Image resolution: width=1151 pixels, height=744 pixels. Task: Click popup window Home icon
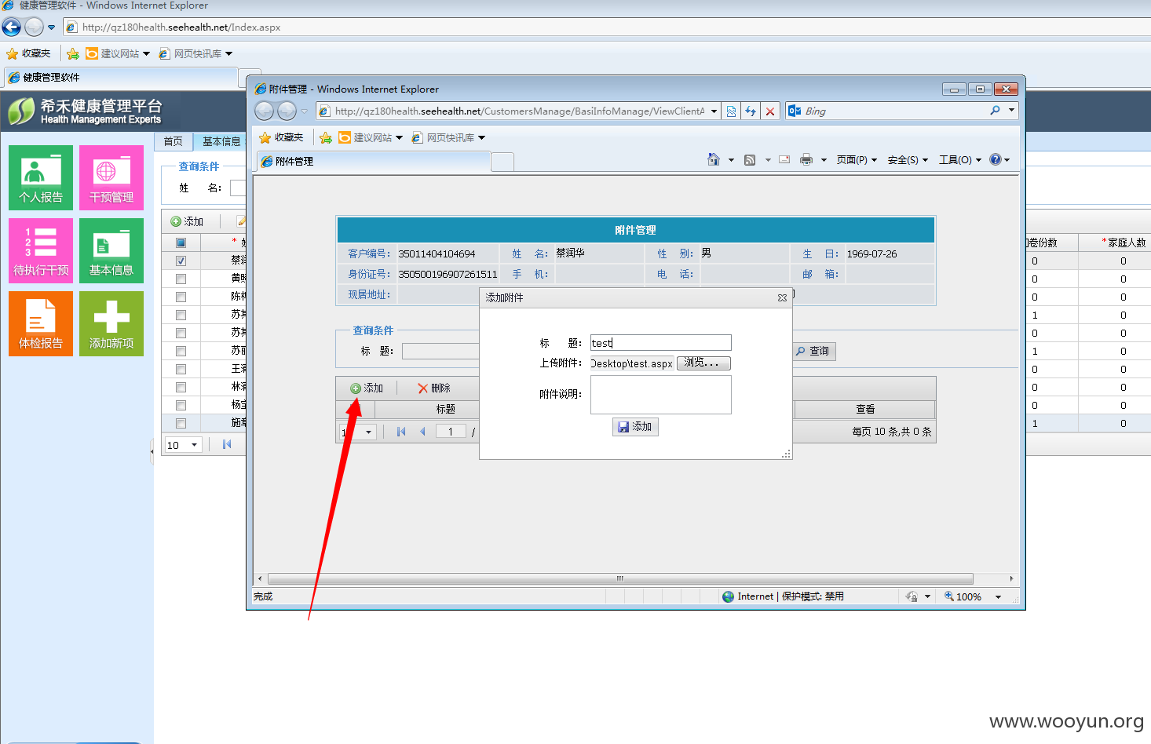713,159
